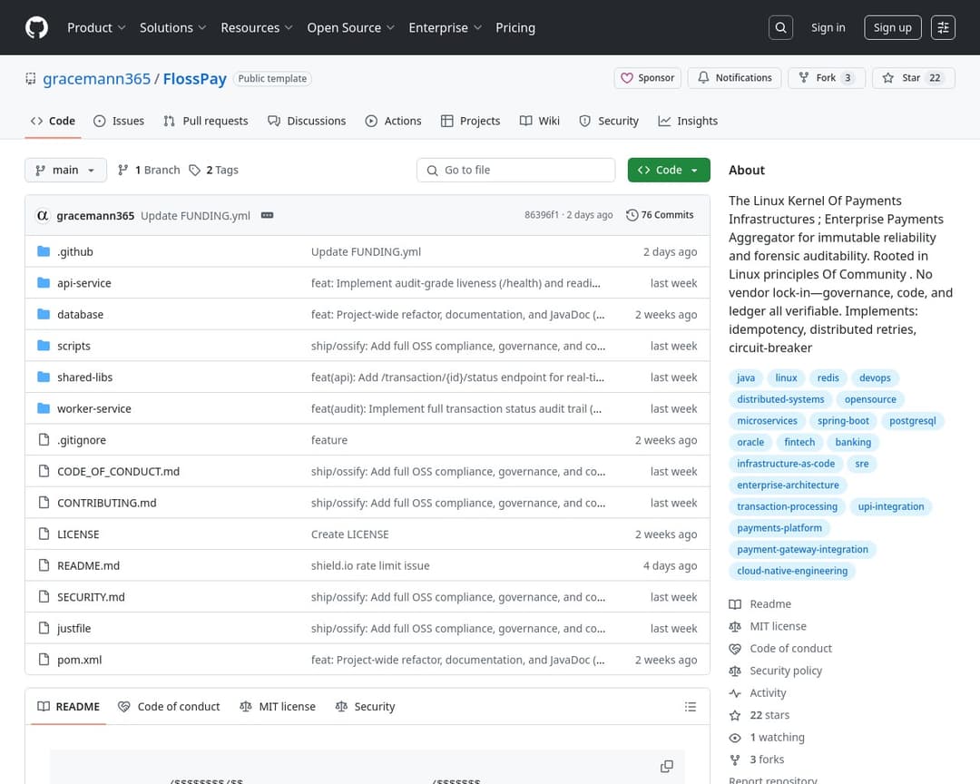Click the repository template icon before gracemann365
The image size is (980, 784).
click(x=31, y=79)
